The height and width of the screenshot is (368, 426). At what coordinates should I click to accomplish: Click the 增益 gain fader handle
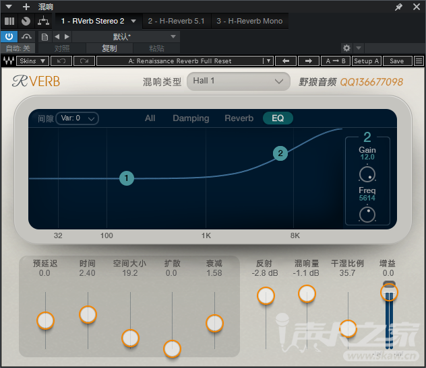pyautogui.click(x=389, y=293)
